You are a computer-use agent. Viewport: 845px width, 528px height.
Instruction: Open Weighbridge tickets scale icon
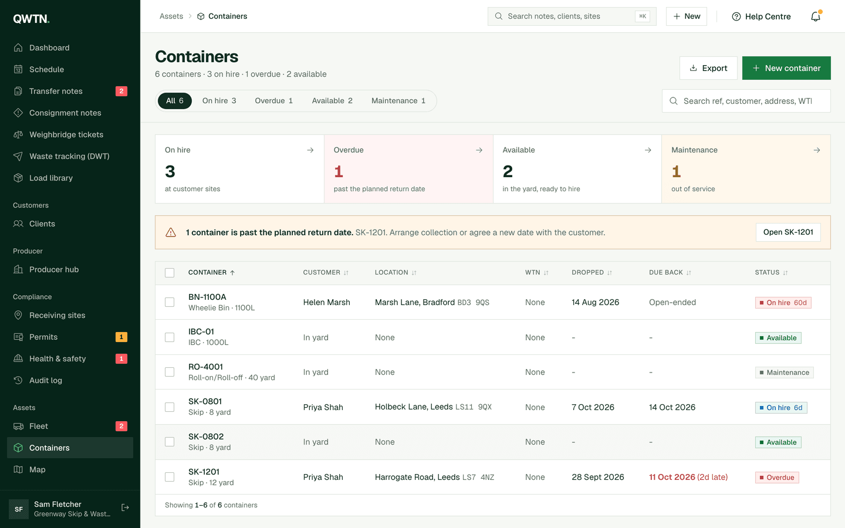pos(18,134)
